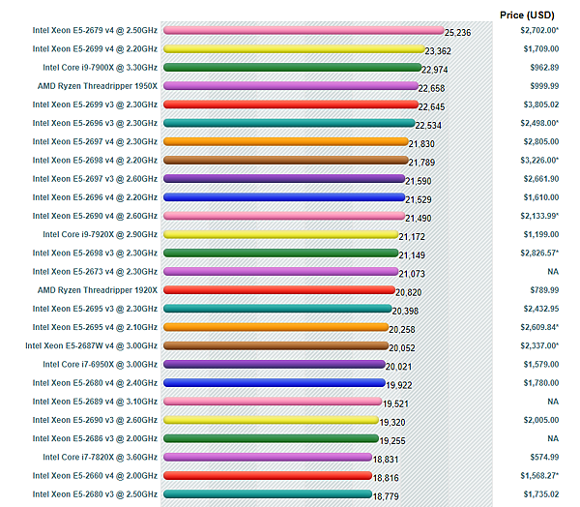Select Intel Xeon E5-2689 v4 @ 3.10GHz
Image resolution: width=580 pixels, height=507 pixels.
pyautogui.click(x=95, y=402)
